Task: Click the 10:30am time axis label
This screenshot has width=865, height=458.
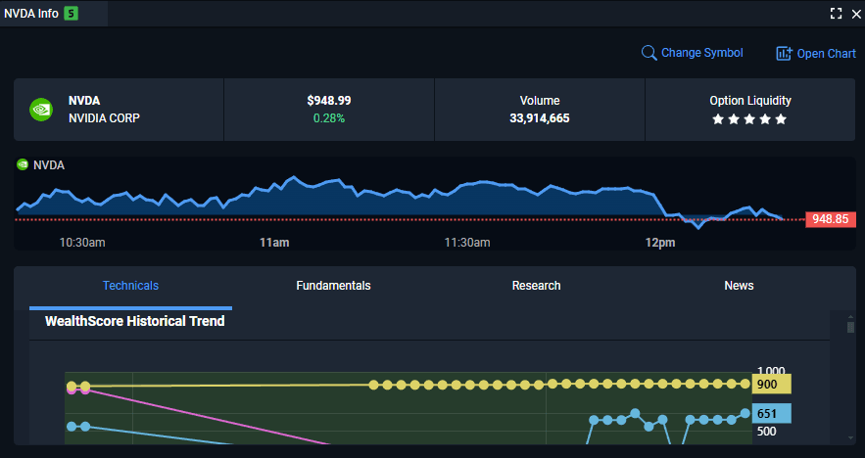Action: (82, 243)
